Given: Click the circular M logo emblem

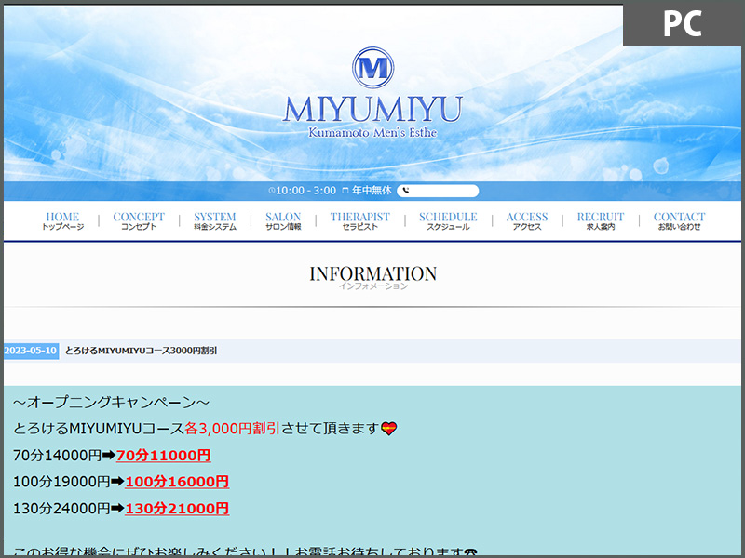Looking at the screenshot, I should coord(372,68).
